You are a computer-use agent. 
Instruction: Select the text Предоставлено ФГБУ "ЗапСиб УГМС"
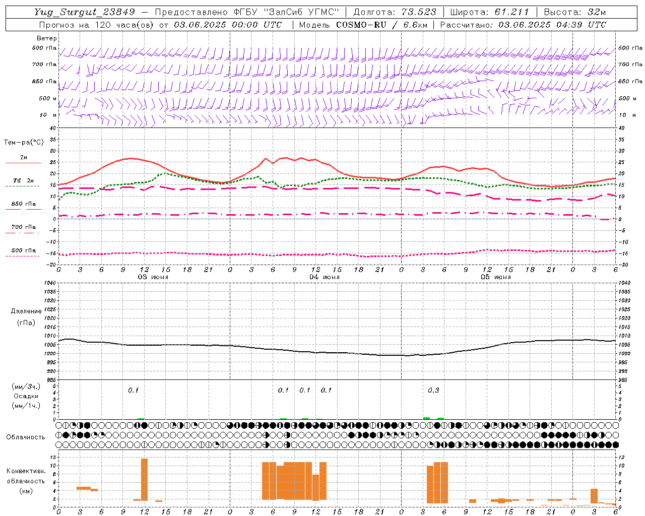click(247, 12)
